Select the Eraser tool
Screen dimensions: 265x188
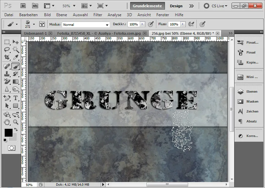coord(7,81)
